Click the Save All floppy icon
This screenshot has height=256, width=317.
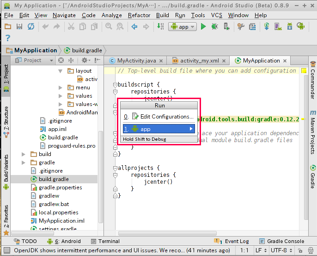pyautogui.click(x=19, y=26)
